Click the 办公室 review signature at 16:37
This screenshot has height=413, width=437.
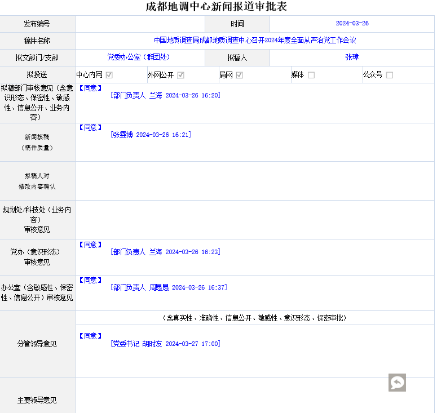click(x=169, y=288)
